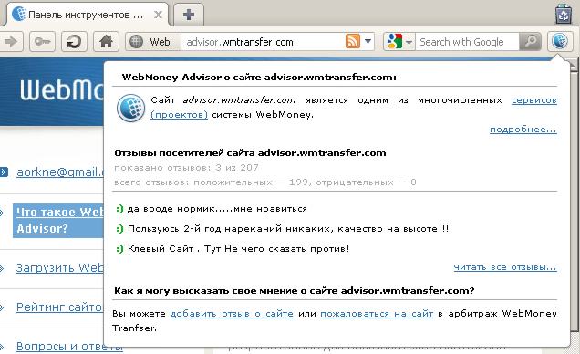Viewport: 580px width, 354px height.
Task: Select Что такое WebMoney Advisor? sidebar item
Action: point(58,221)
